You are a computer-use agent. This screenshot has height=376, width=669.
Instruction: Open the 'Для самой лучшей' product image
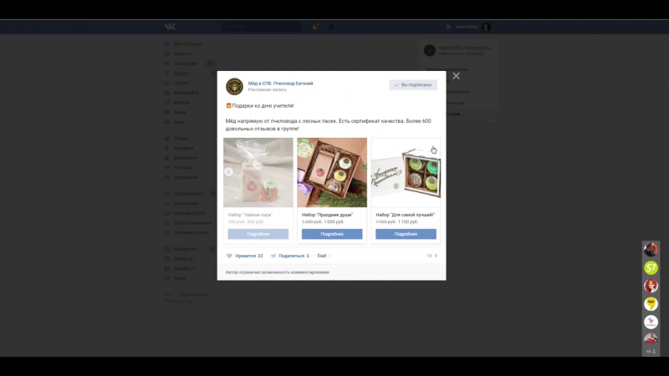pos(406,172)
